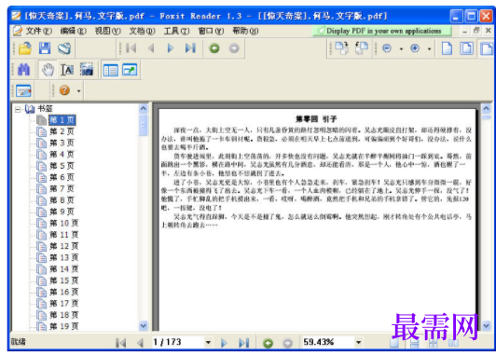Select bookmark 第 12 页

63,246
